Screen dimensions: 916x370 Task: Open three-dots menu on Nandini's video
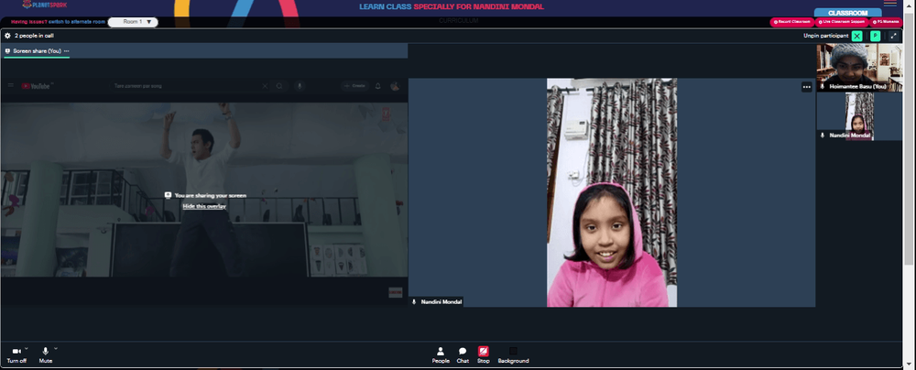[x=807, y=87]
